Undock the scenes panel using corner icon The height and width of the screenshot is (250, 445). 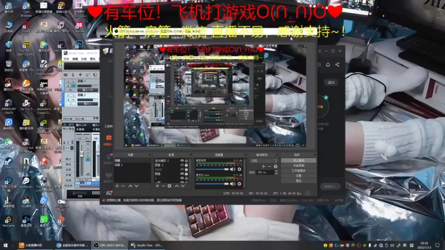[150, 155]
